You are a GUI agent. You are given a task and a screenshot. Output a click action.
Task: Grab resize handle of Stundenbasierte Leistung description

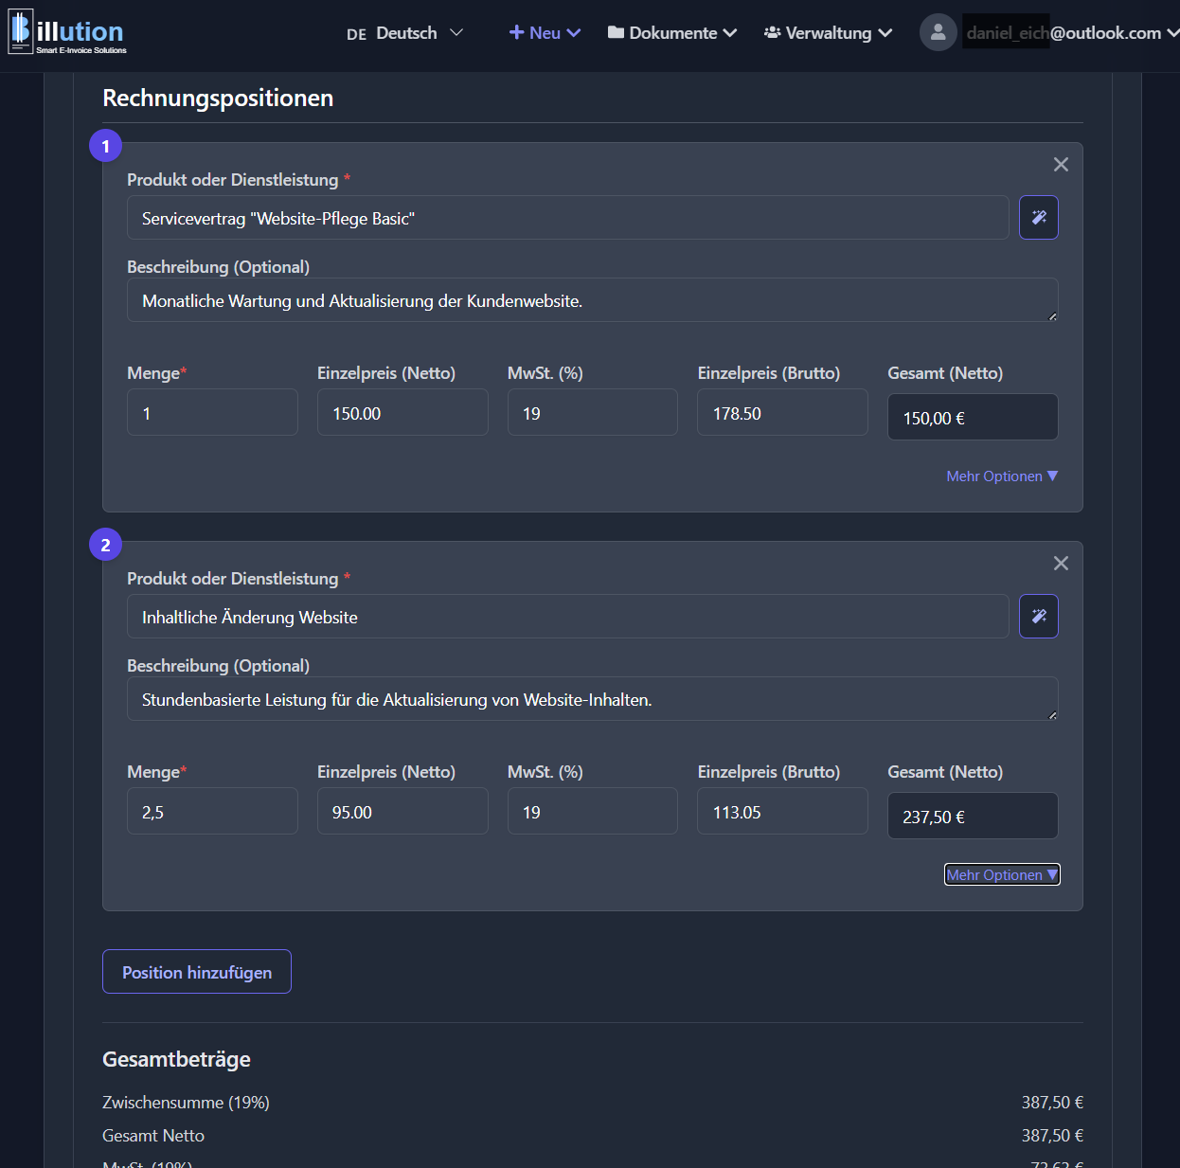point(1052,715)
